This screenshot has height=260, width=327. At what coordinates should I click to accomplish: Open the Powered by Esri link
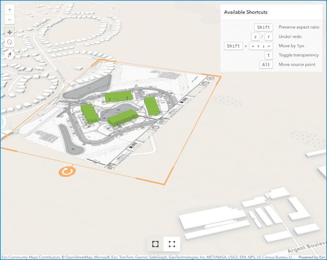coord(312,257)
